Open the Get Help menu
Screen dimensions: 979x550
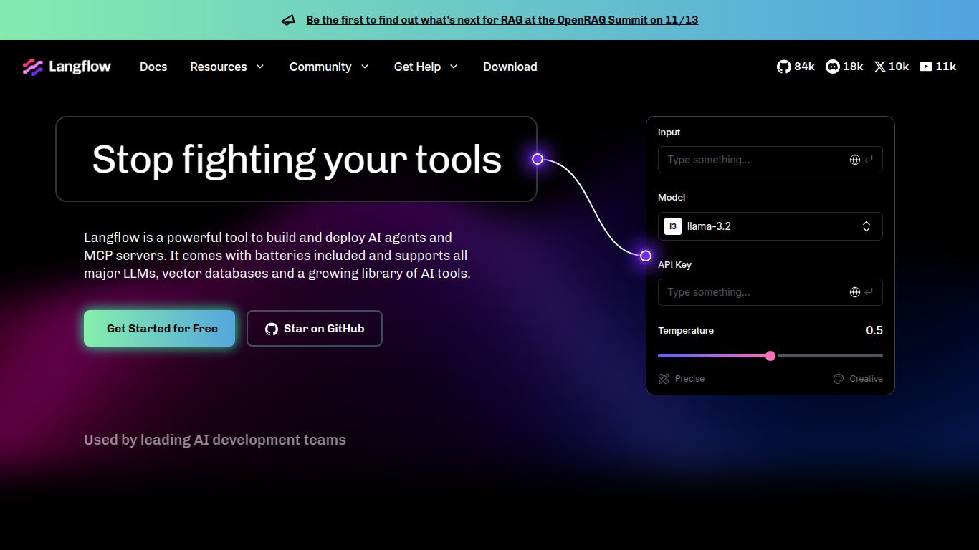[425, 67]
